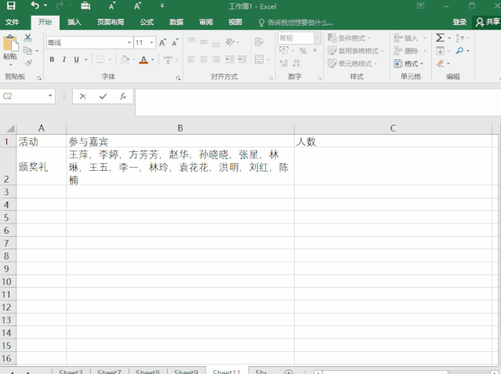501x374 pixels.
Task: Click the red font color swatch button
Action: tap(143, 60)
